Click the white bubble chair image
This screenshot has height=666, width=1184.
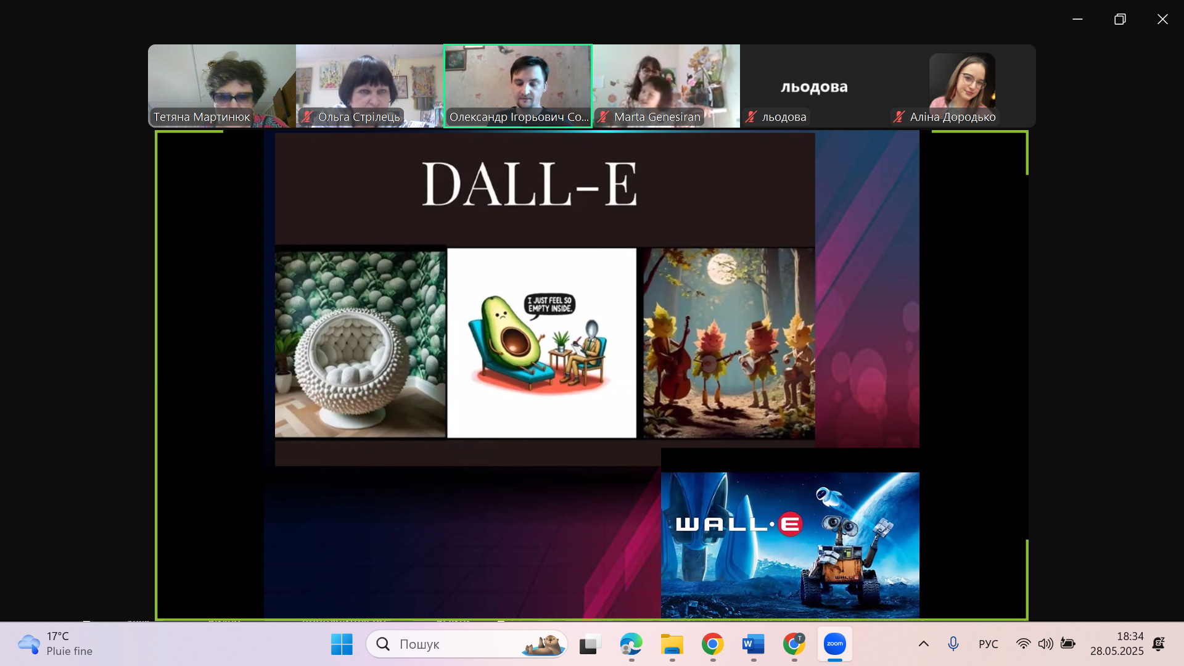[x=360, y=343]
